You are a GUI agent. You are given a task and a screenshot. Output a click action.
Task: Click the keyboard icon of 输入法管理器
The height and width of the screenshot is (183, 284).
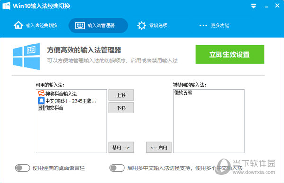pyautogui.click(x=80, y=26)
